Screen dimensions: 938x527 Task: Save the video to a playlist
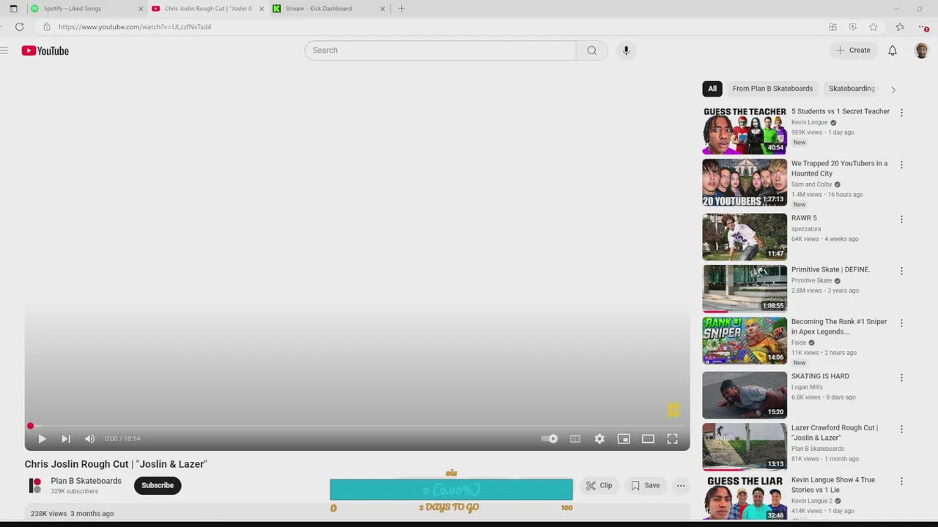(x=646, y=485)
